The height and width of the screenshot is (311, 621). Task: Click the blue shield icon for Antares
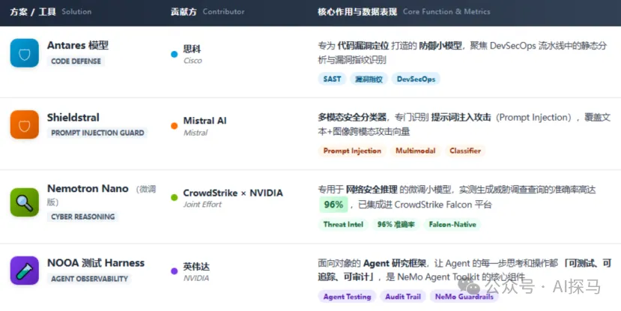point(25,53)
